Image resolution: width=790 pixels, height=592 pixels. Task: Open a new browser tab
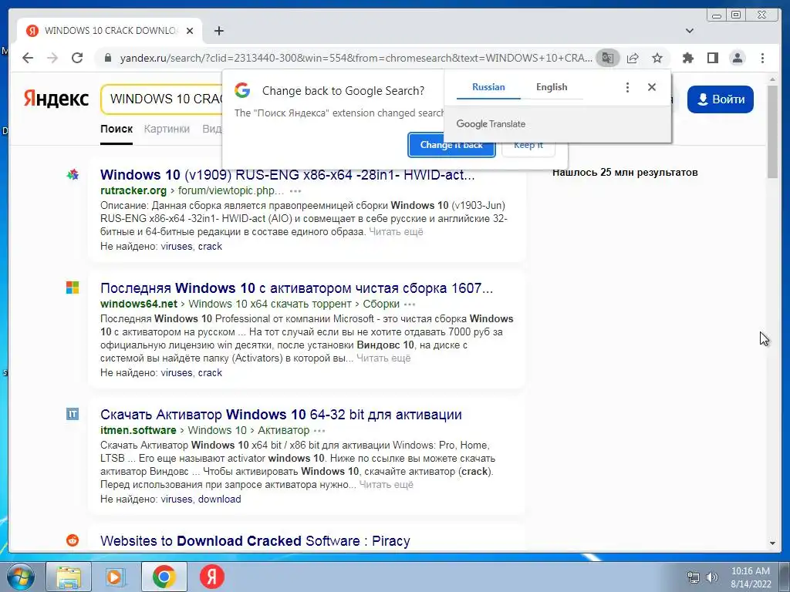click(x=218, y=31)
